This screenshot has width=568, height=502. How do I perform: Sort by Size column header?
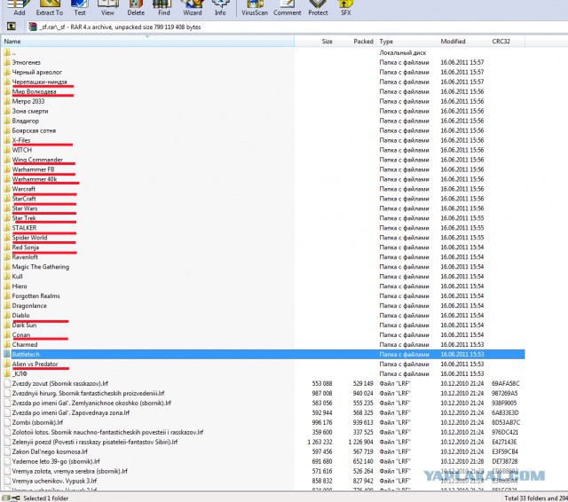[314, 42]
